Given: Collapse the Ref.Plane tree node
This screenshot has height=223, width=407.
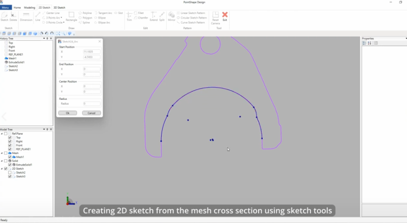Looking at the screenshot, I should click(x=2, y=134).
